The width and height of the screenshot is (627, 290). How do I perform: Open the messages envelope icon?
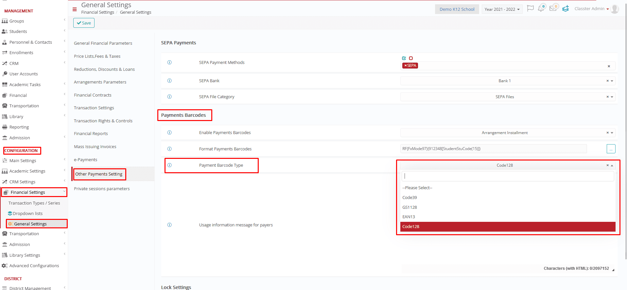tap(553, 8)
